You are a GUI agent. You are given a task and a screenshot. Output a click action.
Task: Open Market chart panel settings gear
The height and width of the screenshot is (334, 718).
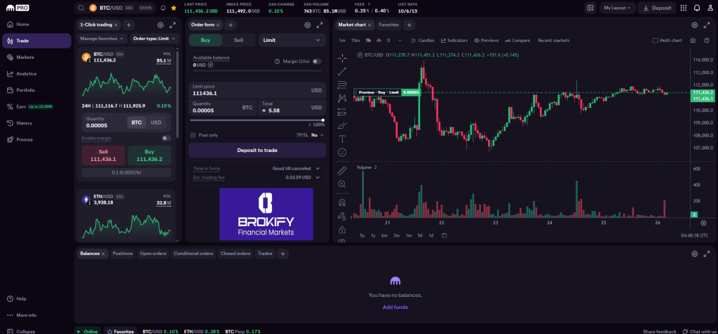pos(695,25)
